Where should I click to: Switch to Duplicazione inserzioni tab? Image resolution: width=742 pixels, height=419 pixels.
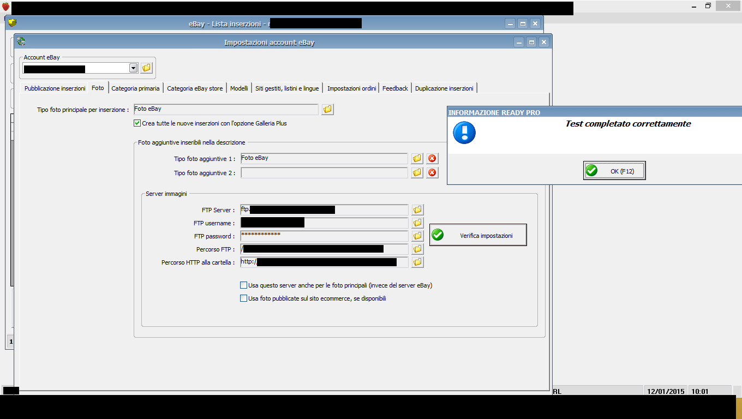coord(444,88)
